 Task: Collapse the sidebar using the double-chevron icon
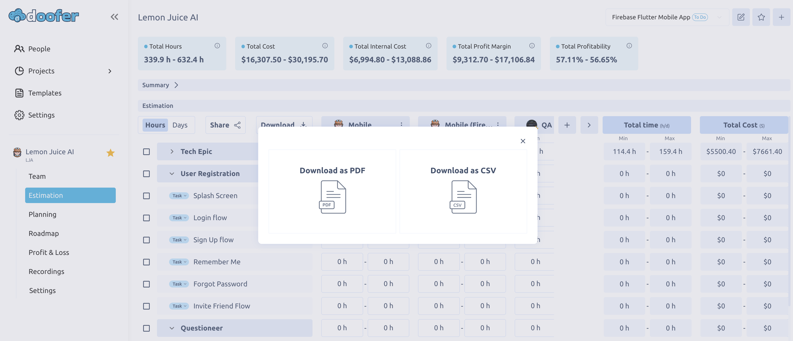point(114,17)
